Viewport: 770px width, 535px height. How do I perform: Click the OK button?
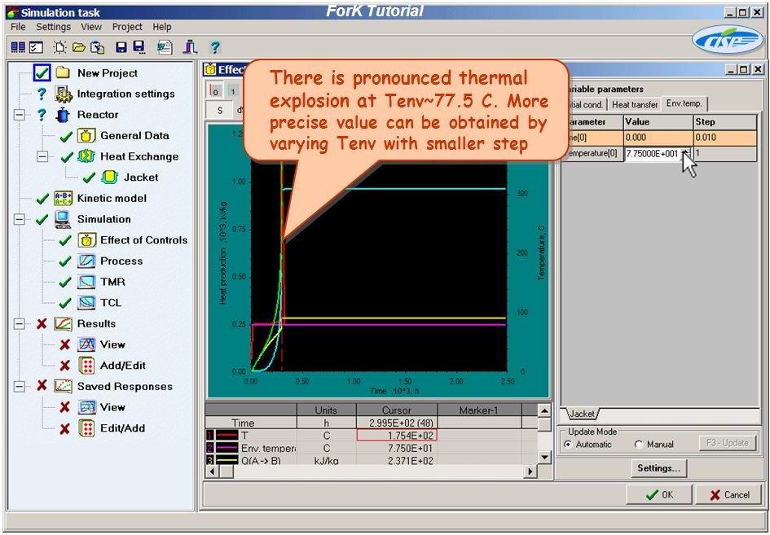(x=659, y=495)
